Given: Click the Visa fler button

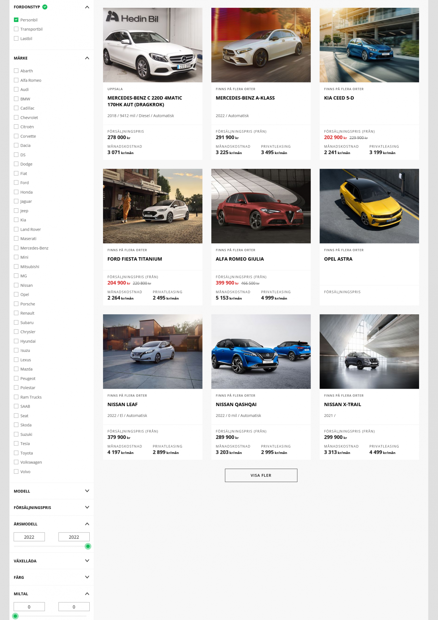Looking at the screenshot, I should tap(261, 475).
